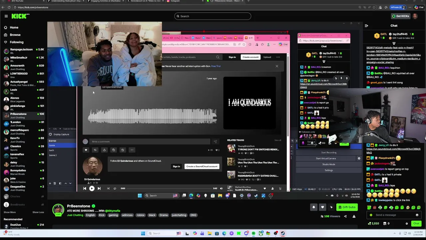426x240 pixels.
Task: Repost the SoundCloud track
Action: [x=95, y=150]
